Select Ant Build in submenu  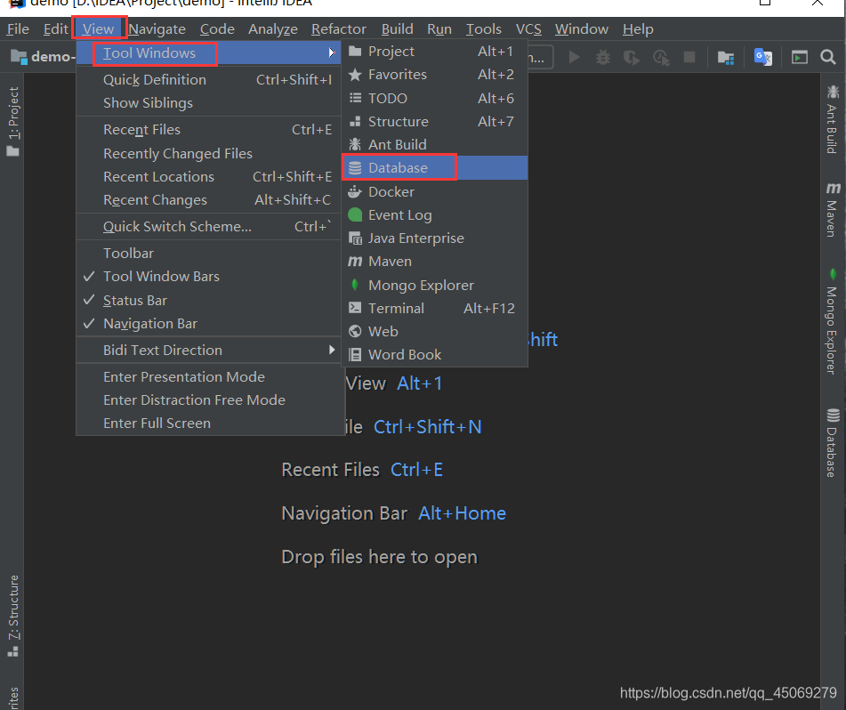[434, 145]
